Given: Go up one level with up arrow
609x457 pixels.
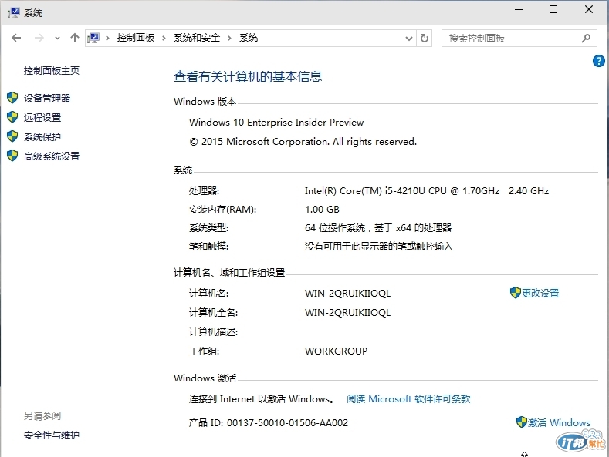Looking at the screenshot, I should click(75, 38).
